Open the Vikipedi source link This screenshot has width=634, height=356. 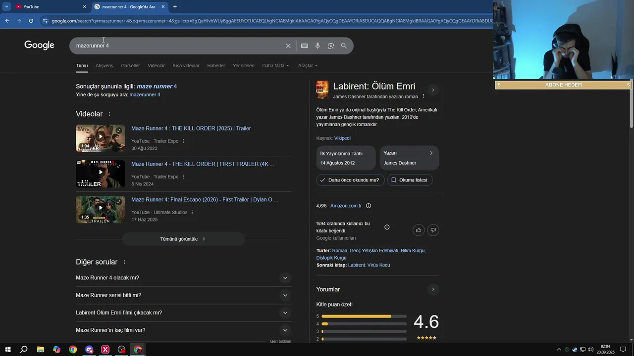[342, 138]
